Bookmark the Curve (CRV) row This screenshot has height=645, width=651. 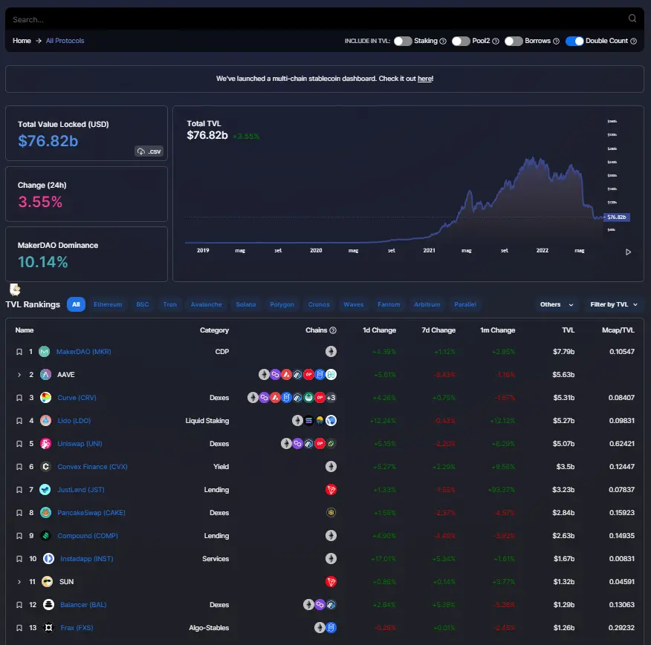(19, 398)
